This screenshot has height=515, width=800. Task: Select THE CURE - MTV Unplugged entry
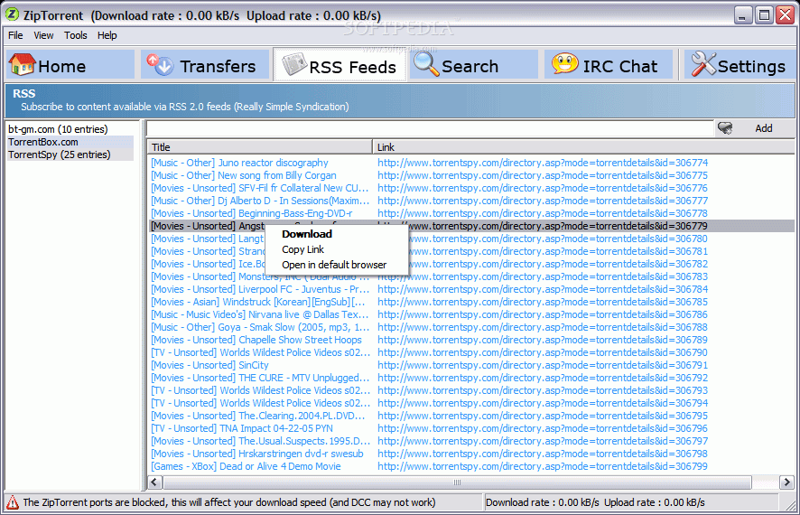(x=260, y=379)
